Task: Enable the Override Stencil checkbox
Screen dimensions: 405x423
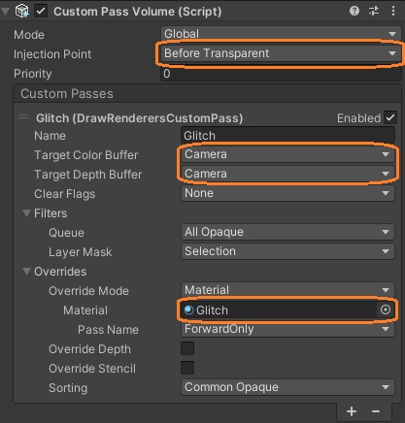Action: point(187,368)
